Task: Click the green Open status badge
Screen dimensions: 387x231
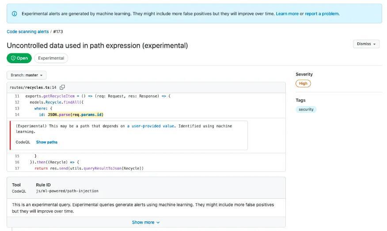Action: [x=19, y=58]
